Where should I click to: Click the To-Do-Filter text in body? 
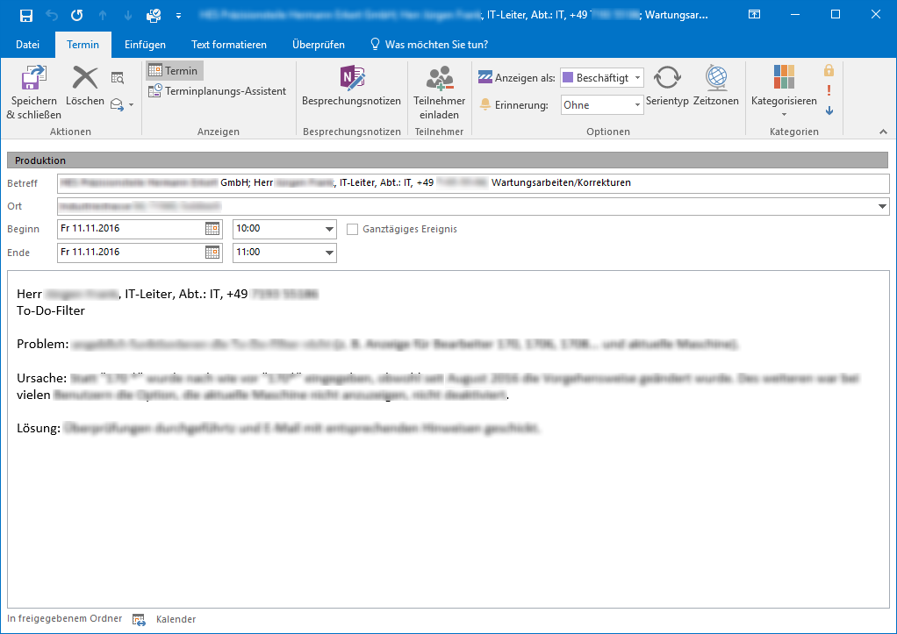(x=51, y=311)
